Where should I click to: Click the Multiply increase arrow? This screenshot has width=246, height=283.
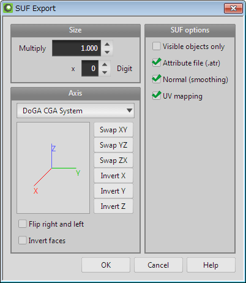[x=107, y=44]
